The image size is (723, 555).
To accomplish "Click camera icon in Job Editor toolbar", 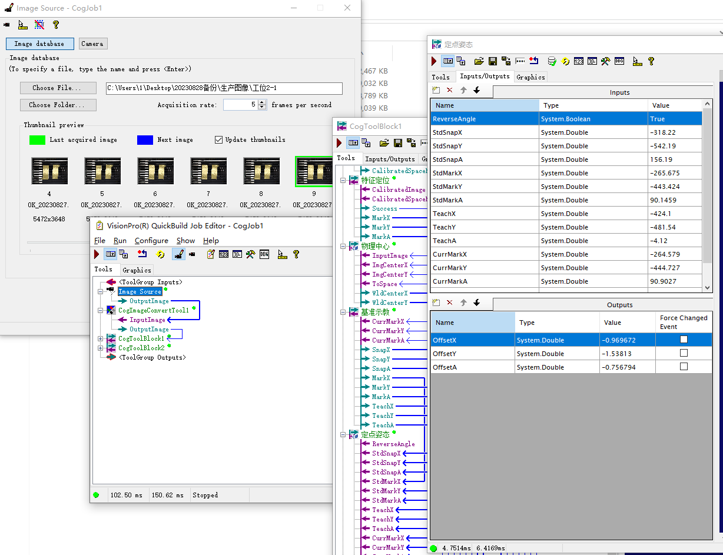I will point(192,254).
